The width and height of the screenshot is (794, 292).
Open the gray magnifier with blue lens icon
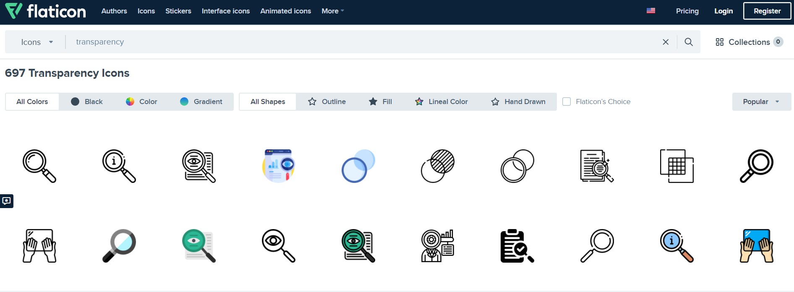pos(119,246)
